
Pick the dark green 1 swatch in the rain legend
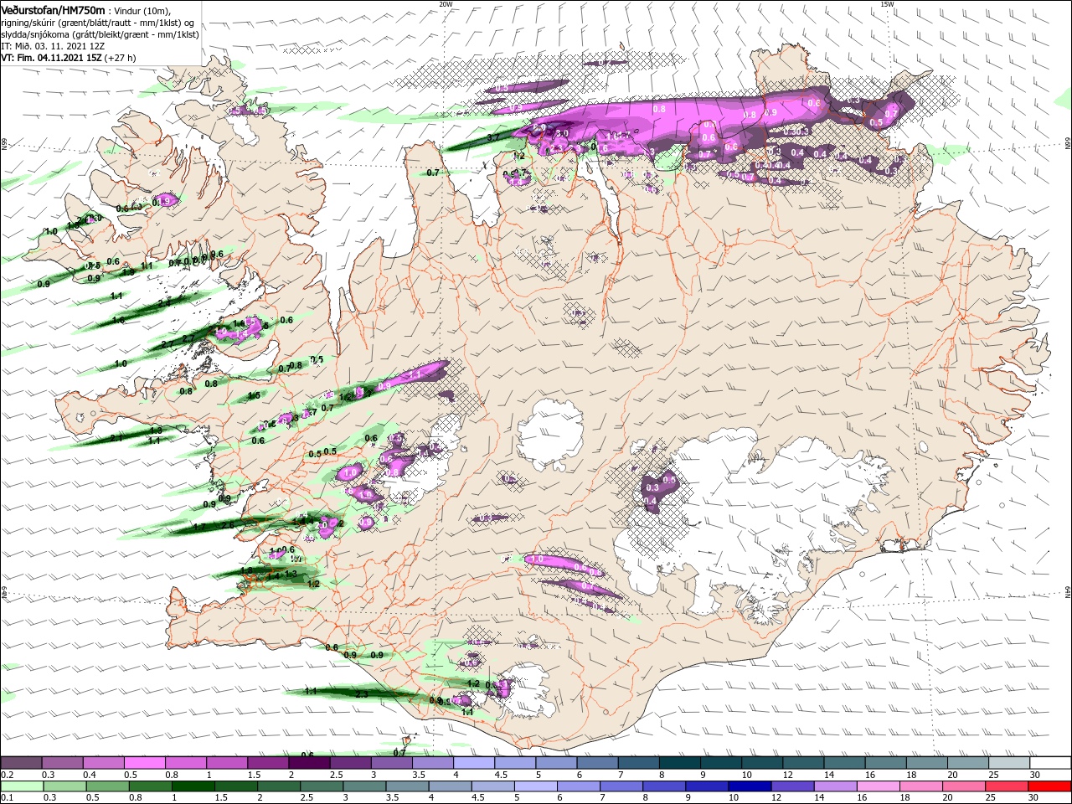click(x=193, y=786)
